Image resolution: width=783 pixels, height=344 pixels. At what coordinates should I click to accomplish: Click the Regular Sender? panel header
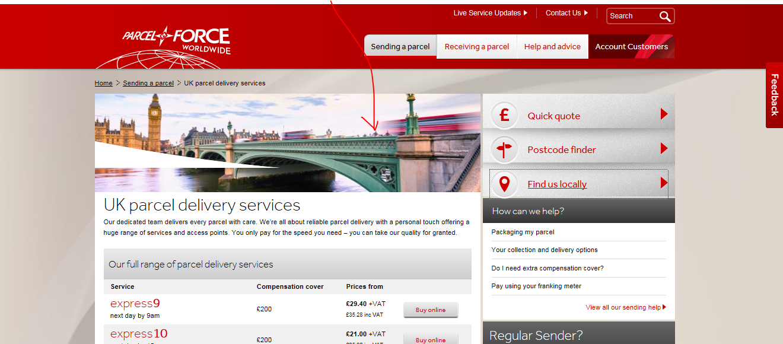point(579,333)
